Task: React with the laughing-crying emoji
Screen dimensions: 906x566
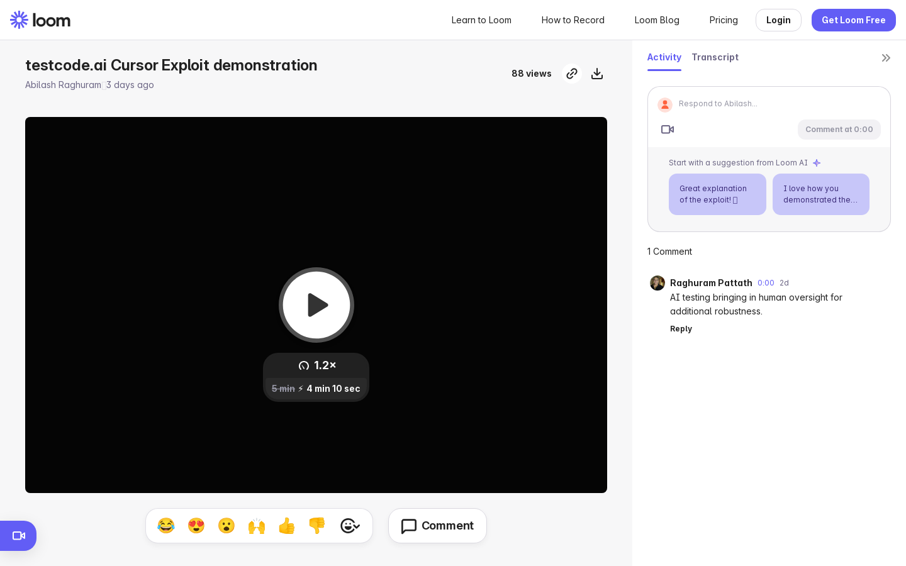Action: [x=166, y=526]
